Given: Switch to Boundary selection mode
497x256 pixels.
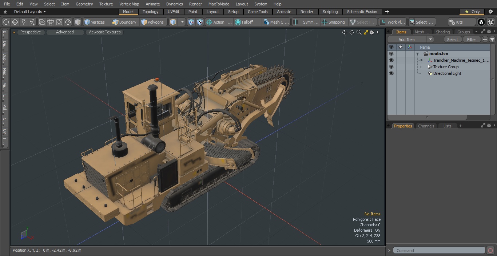Looking at the screenshot, I should tap(124, 22).
